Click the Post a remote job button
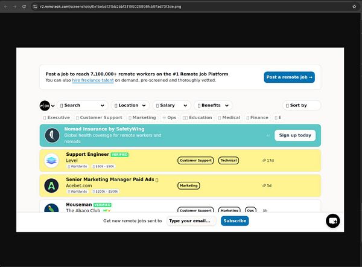The width and height of the screenshot is (362, 267). pyautogui.click(x=289, y=77)
